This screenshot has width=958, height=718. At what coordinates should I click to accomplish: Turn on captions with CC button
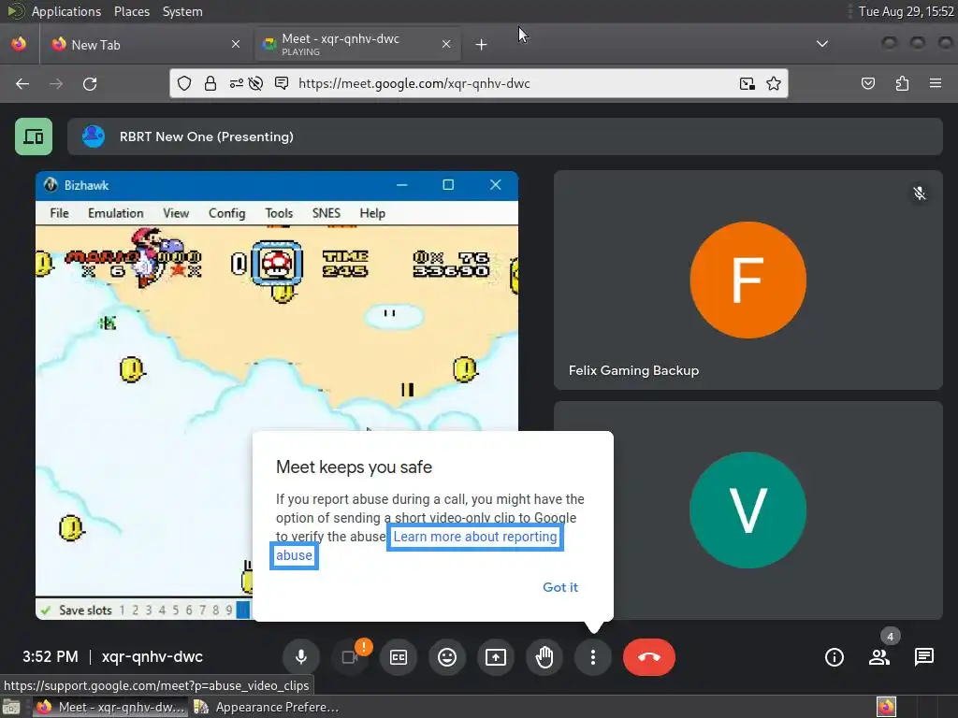(x=399, y=657)
